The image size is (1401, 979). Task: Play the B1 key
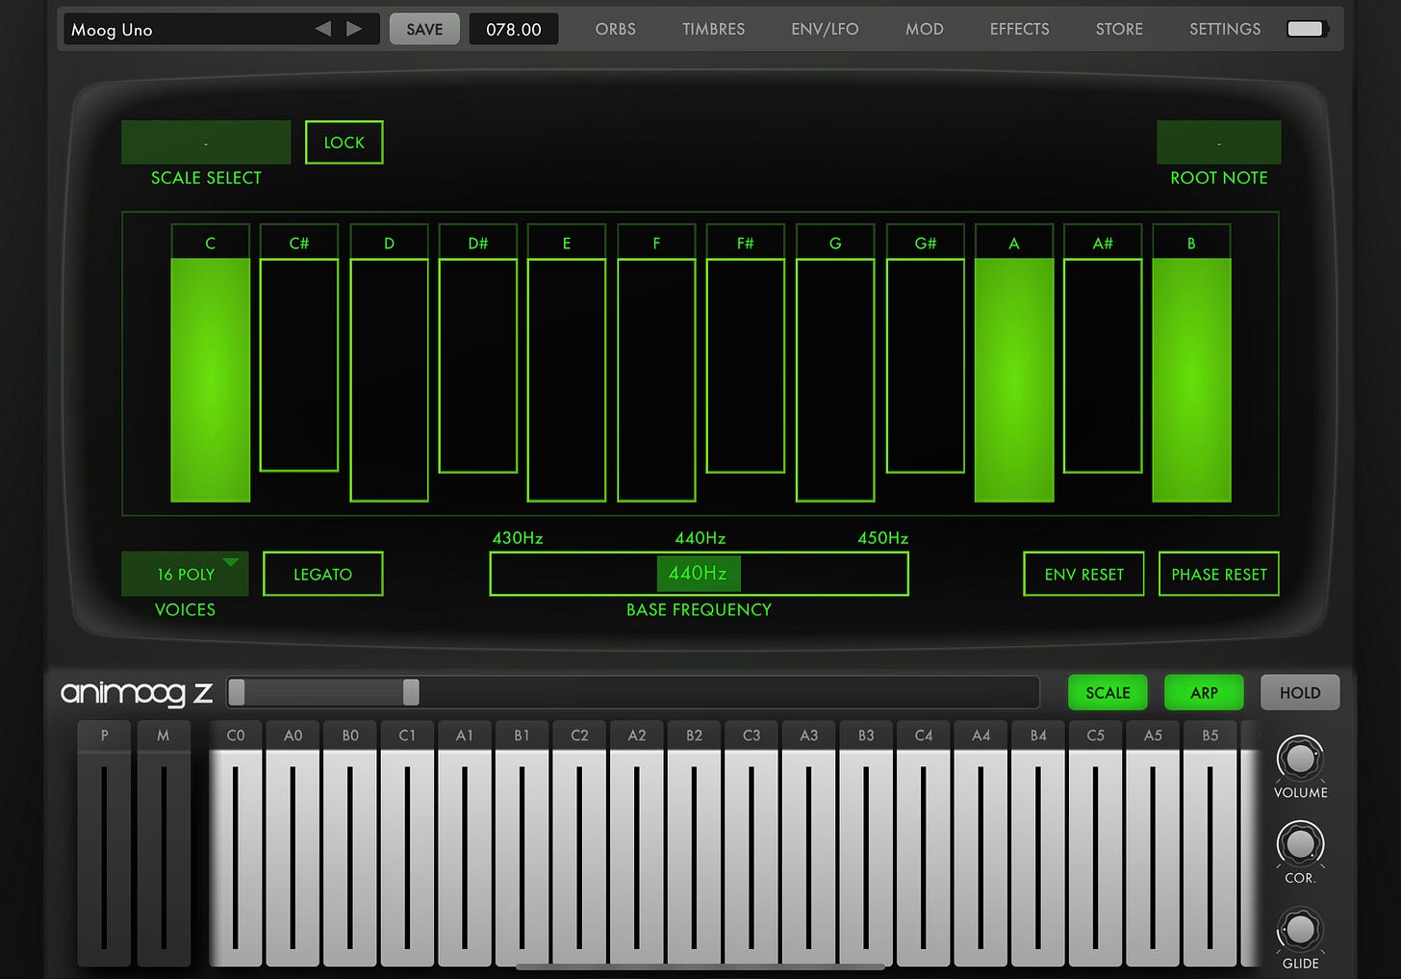[522, 857]
